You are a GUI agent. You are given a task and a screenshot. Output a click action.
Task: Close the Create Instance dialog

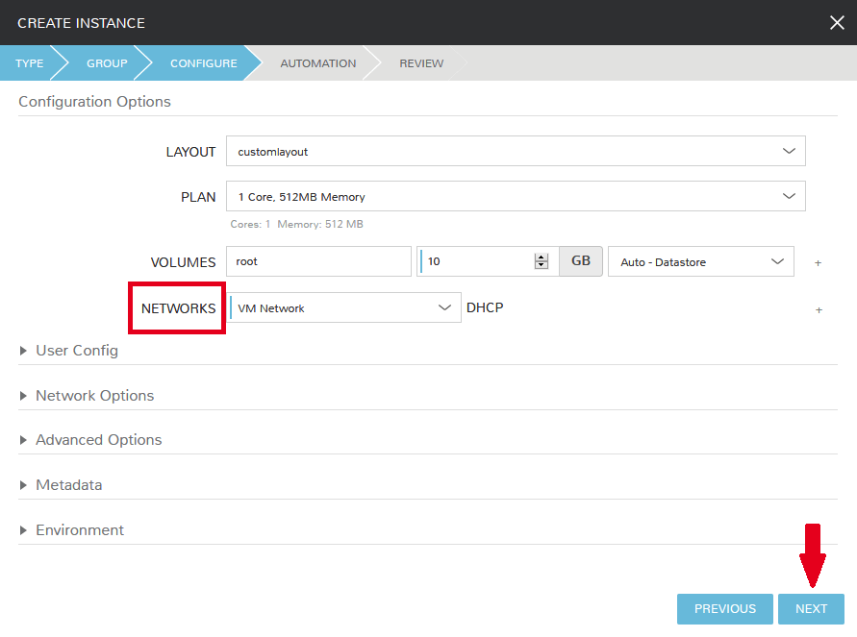837,23
